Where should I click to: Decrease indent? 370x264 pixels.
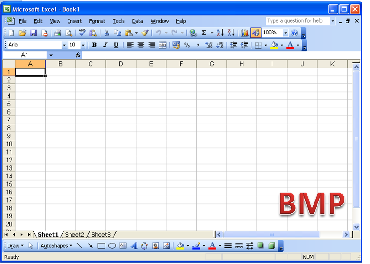pyautogui.click(x=233, y=45)
